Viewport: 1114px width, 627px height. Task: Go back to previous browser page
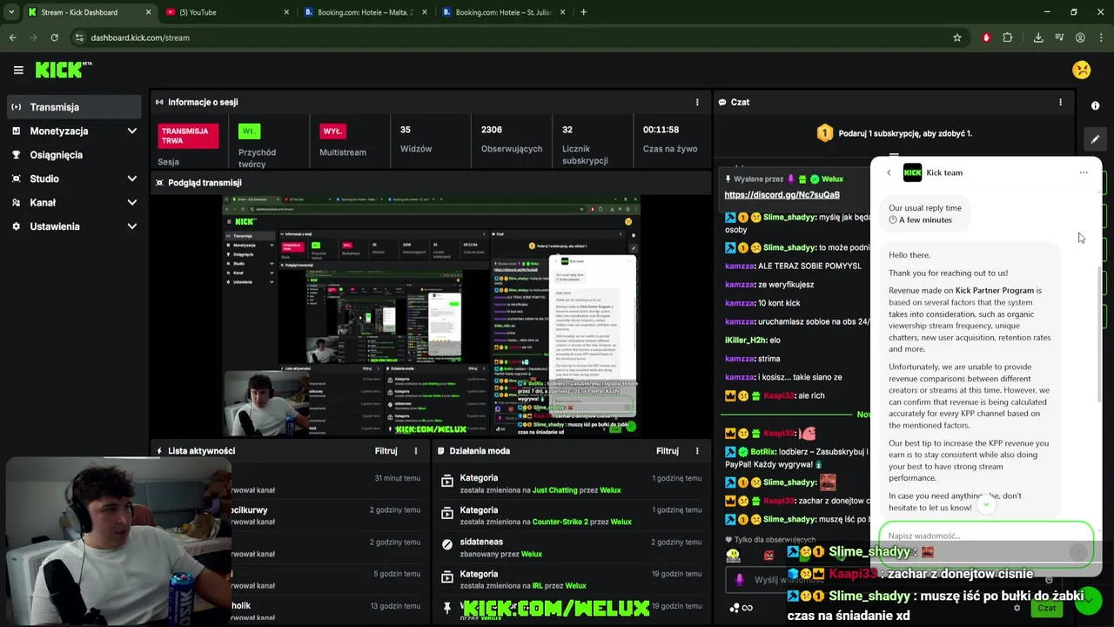click(12, 37)
